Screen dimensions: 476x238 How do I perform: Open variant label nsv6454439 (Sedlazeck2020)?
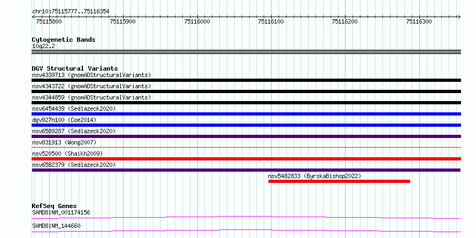pyautogui.click(x=74, y=109)
